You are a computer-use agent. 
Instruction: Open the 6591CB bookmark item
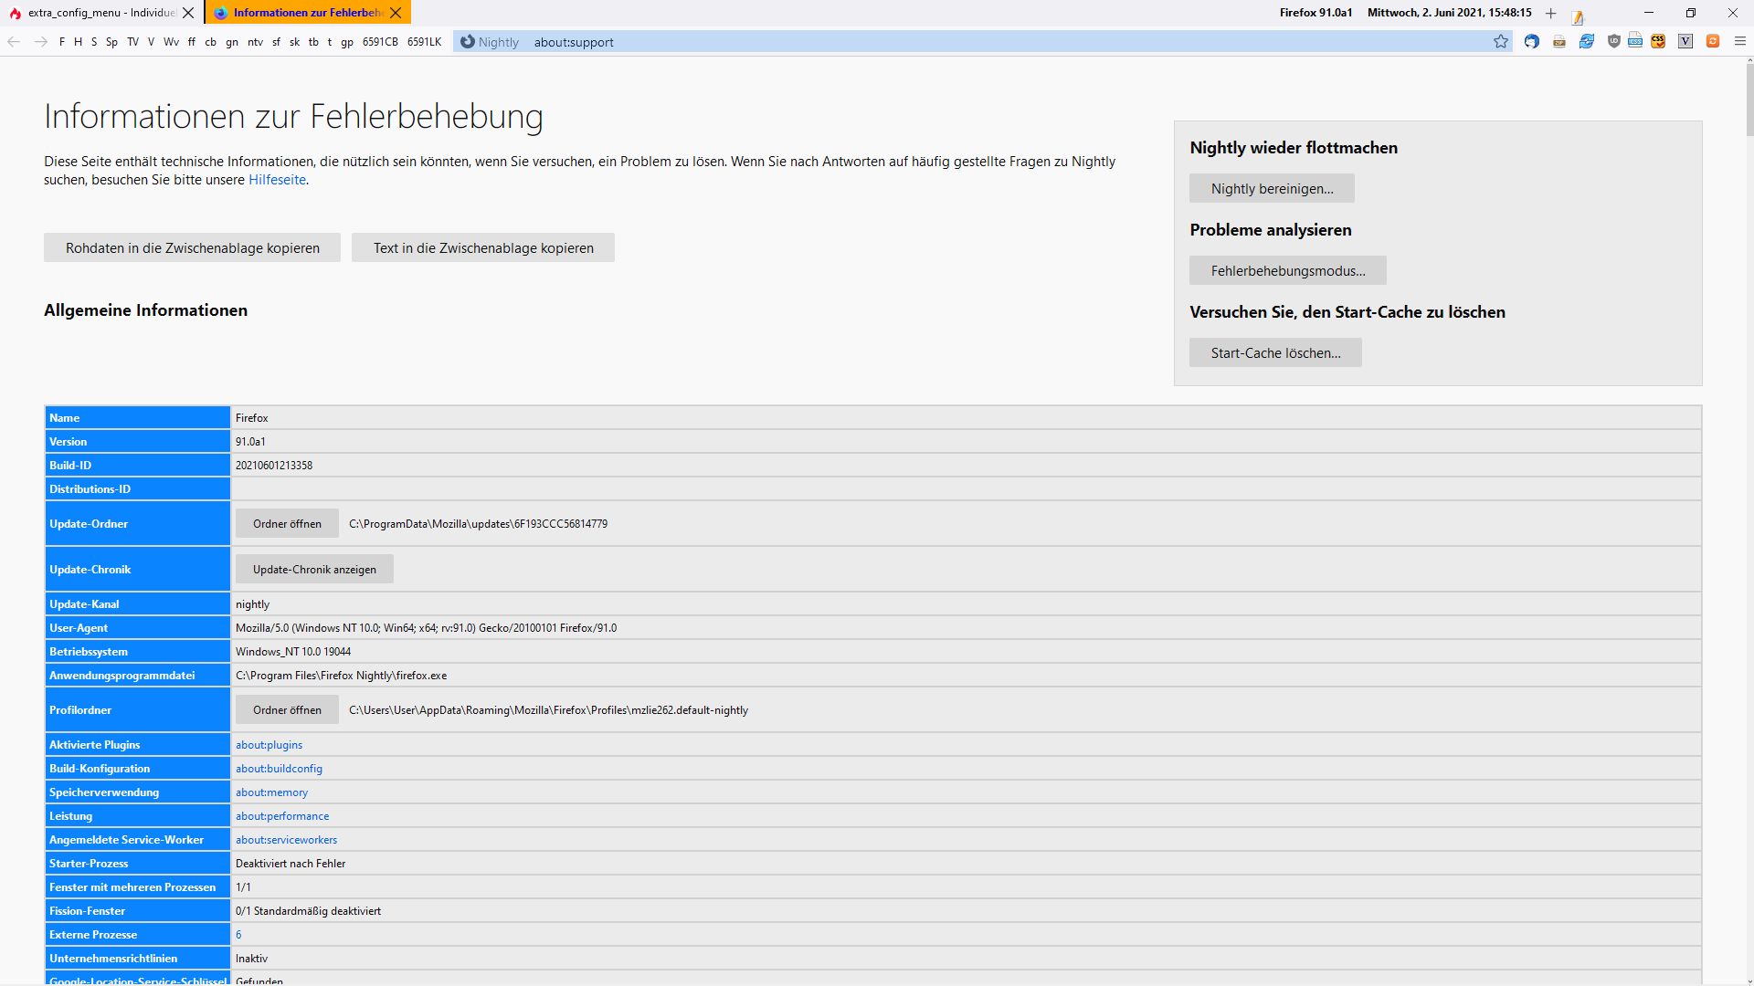coord(380,42)
